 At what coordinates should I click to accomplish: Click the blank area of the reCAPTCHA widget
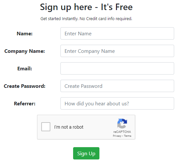pos(99,127)
